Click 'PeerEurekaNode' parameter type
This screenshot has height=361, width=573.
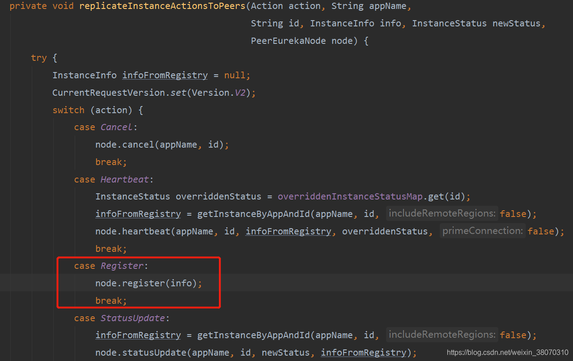point(288,41)
